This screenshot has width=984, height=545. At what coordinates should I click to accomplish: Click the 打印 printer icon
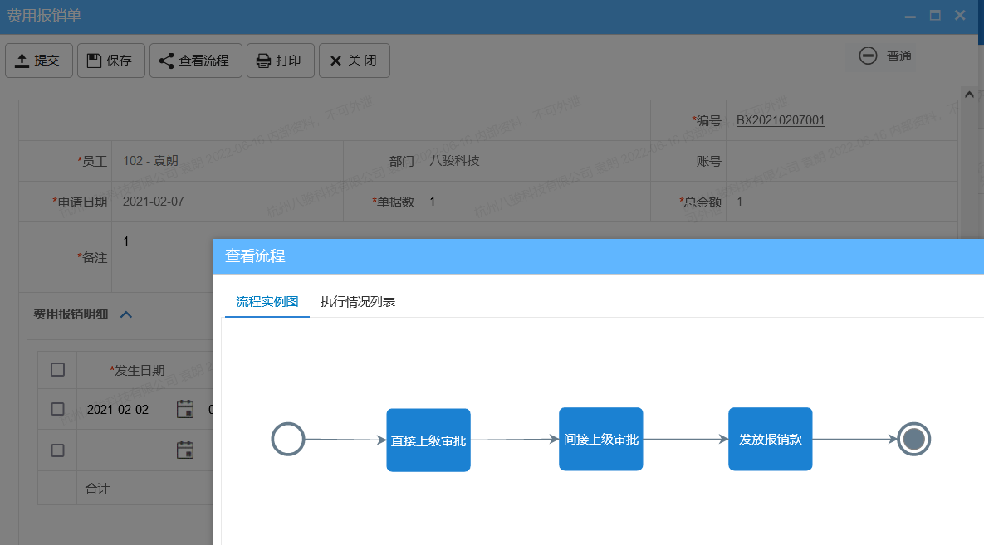(261, 59)
